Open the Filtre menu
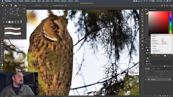 pos(48,1)
